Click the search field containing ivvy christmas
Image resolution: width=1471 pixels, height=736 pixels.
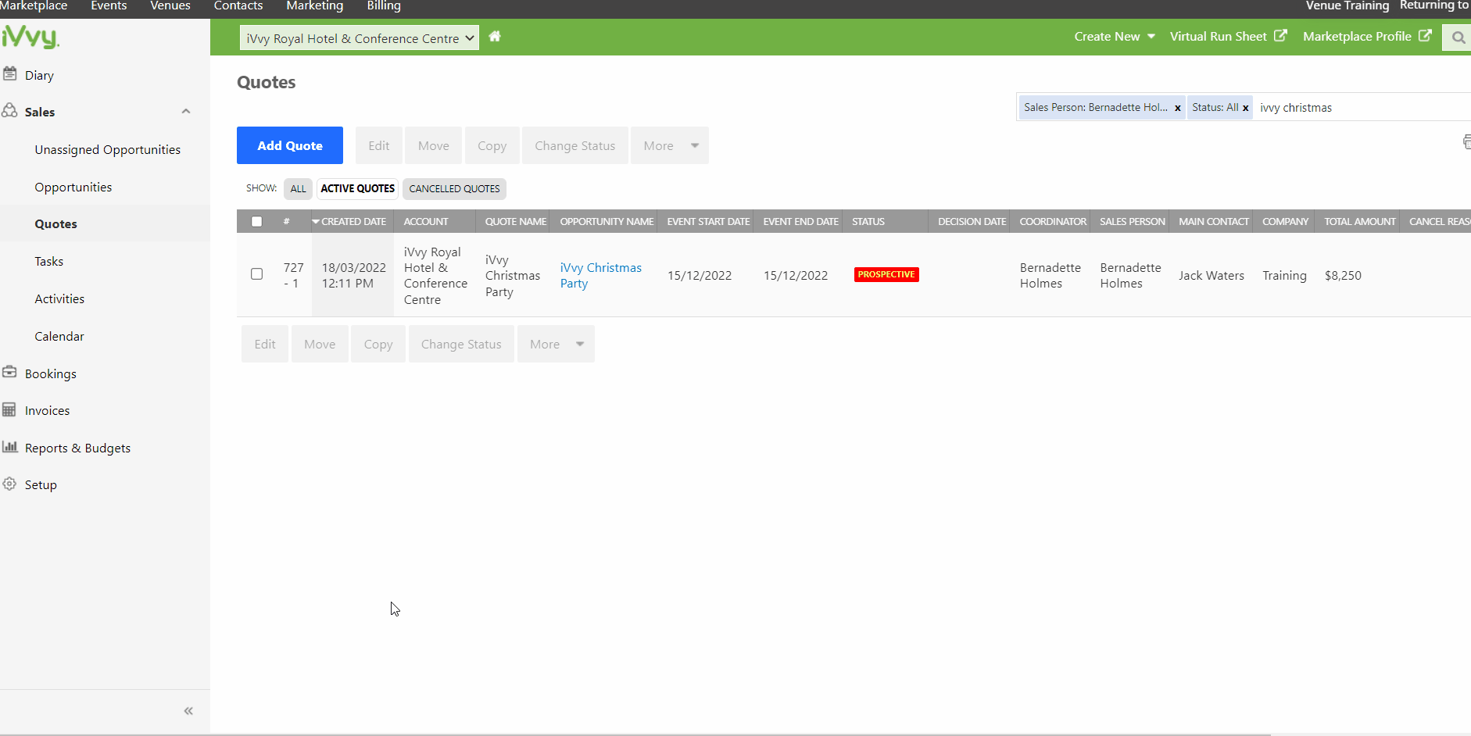1363,108
